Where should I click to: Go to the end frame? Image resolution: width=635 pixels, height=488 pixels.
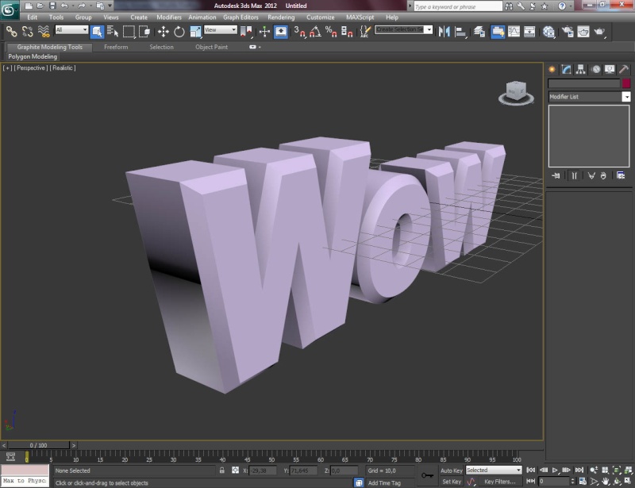(x=579, y=471)
